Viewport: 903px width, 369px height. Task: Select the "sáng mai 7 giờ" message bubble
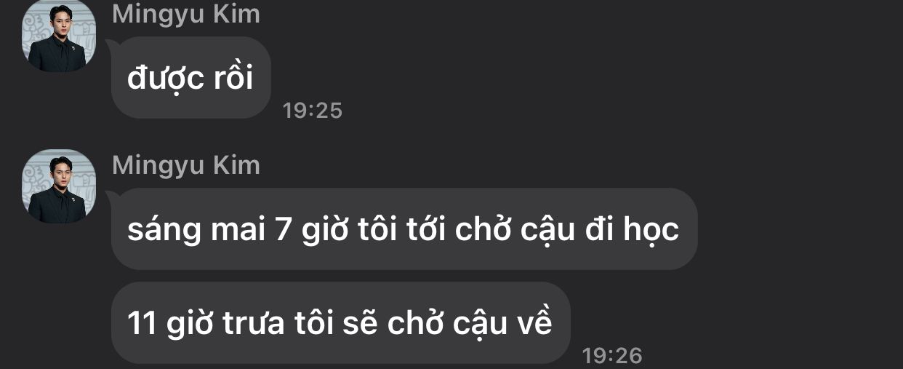tap(404, 229)
